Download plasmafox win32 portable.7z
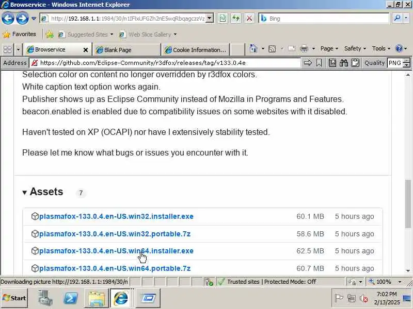Viewport: 413px width, 309px height. tap(115, 234)
